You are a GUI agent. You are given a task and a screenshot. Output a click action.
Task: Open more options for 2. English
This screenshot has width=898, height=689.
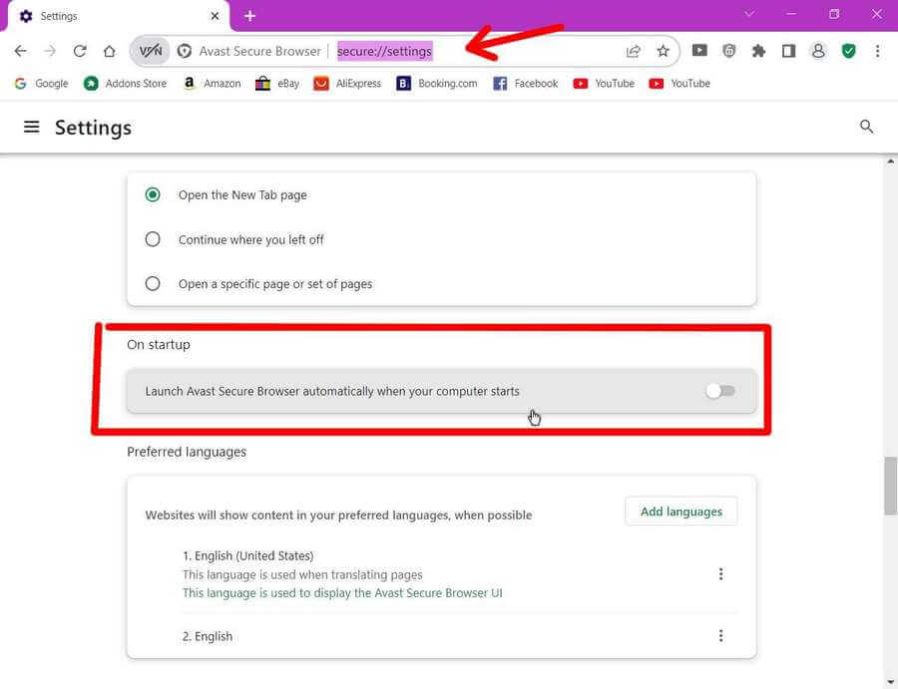[x=720, y=636]
